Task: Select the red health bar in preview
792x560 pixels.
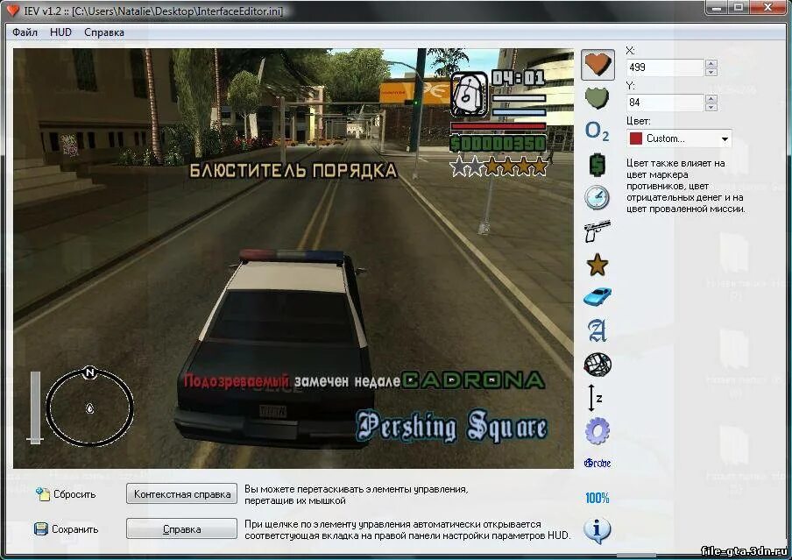Action: point(498,126)
